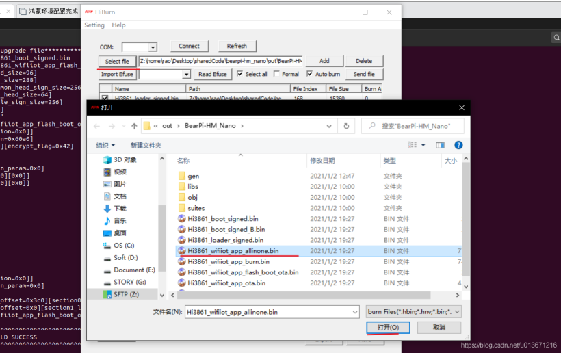Open the Help menu in HiBurn
Viewport: 561px width, 353px height.
(x=118, y=25)
